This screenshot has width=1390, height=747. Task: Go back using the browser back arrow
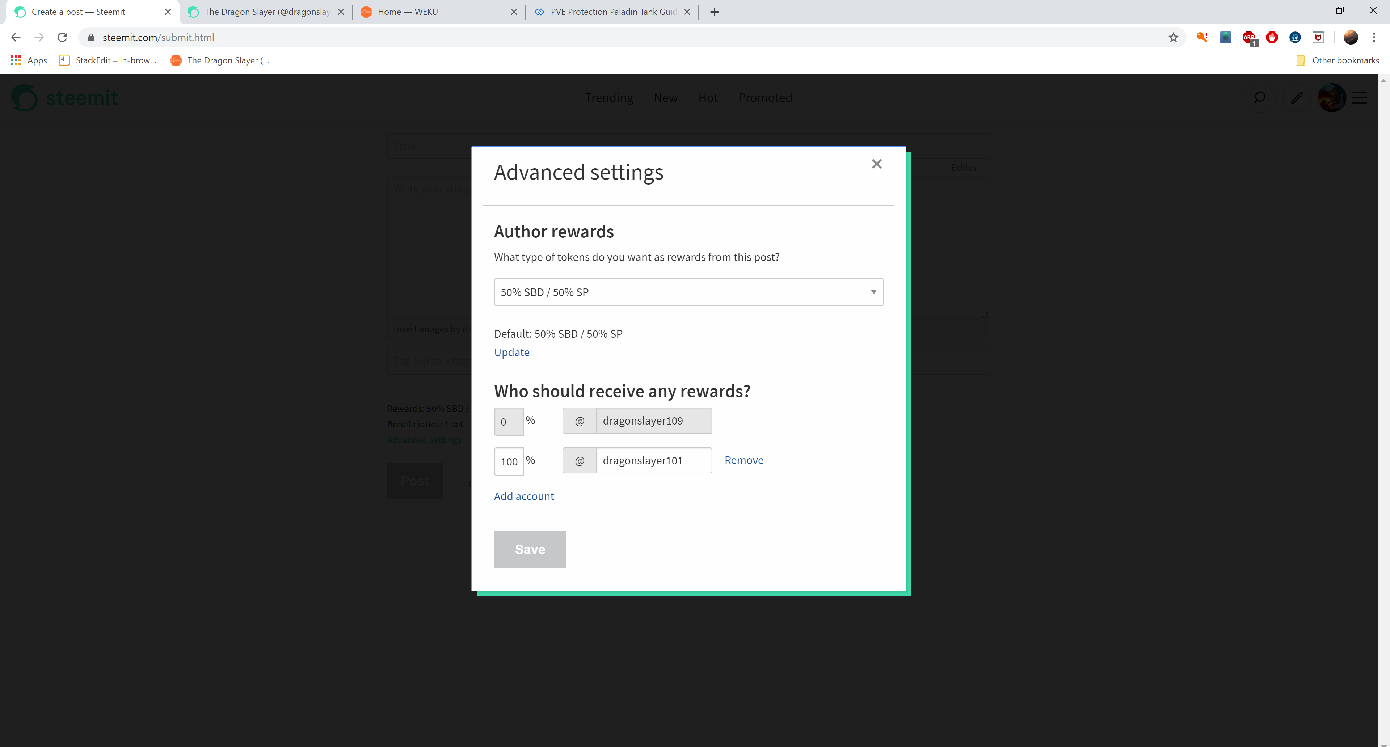(x=16, y=37)
